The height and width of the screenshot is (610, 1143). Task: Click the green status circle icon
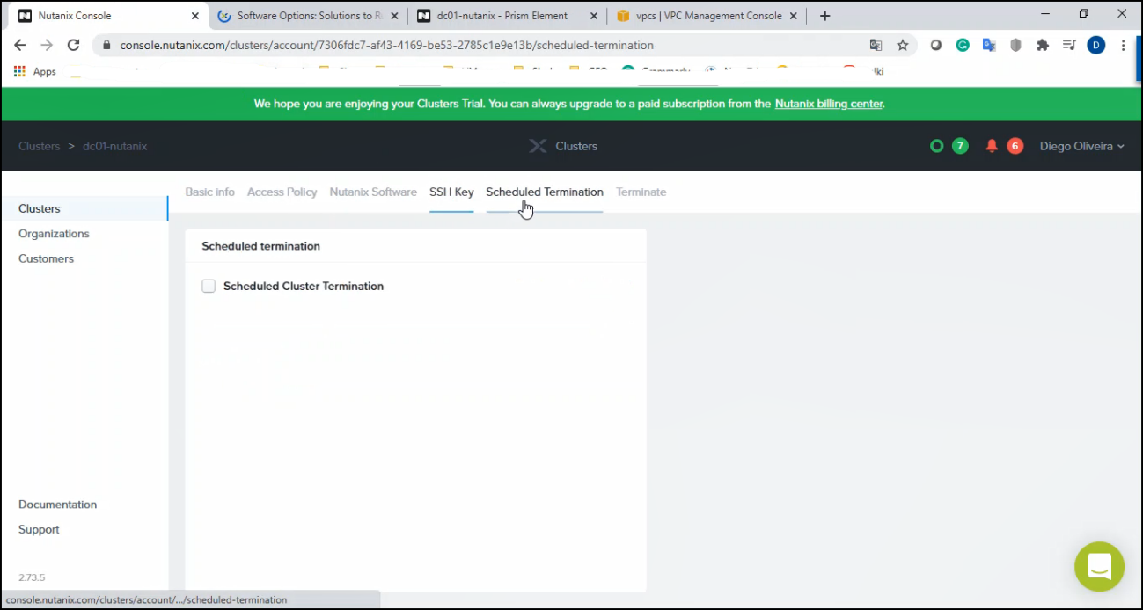936,146
